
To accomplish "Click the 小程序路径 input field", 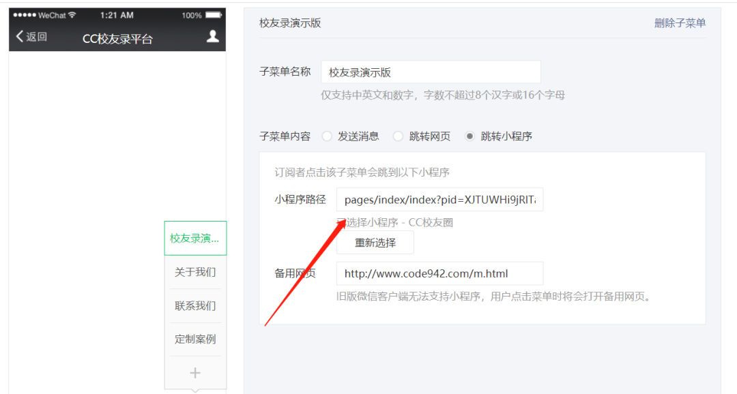I will [x=439, y=200].
